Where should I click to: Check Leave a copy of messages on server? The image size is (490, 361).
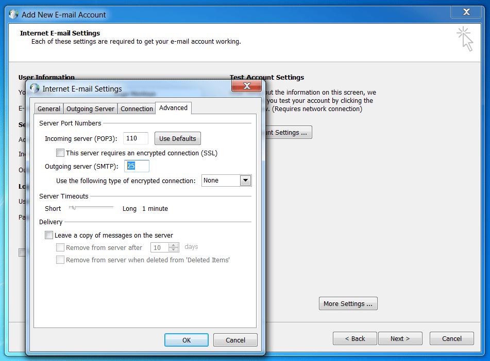49,235
